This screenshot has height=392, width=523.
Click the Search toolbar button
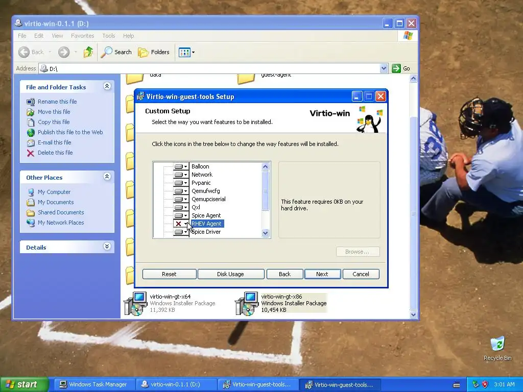[116, 52]
